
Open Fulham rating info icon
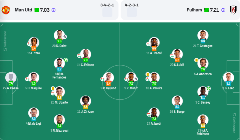(223, 10)
